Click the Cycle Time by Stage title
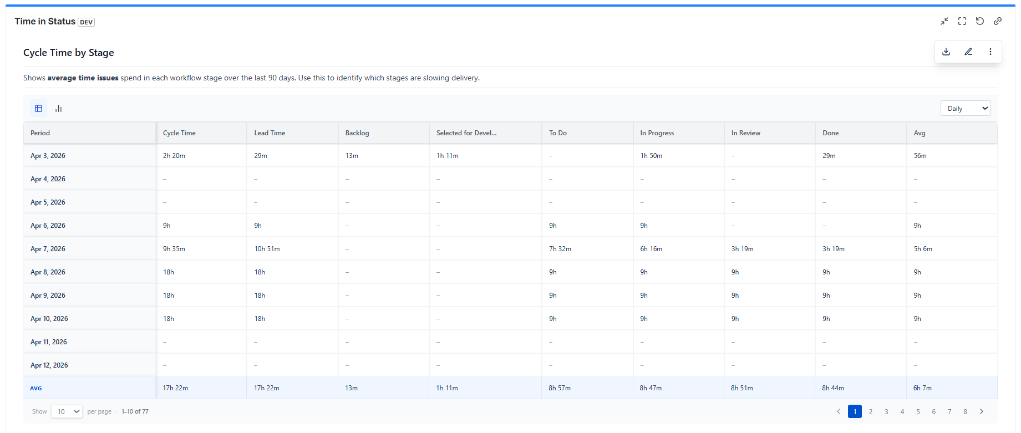 point(69,53)
